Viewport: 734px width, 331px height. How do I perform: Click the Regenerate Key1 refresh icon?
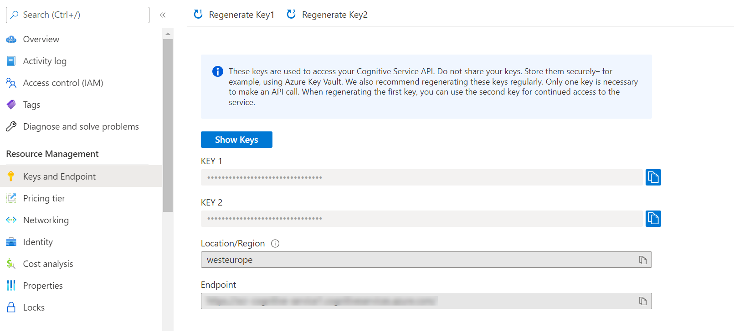tap(198, 14)
